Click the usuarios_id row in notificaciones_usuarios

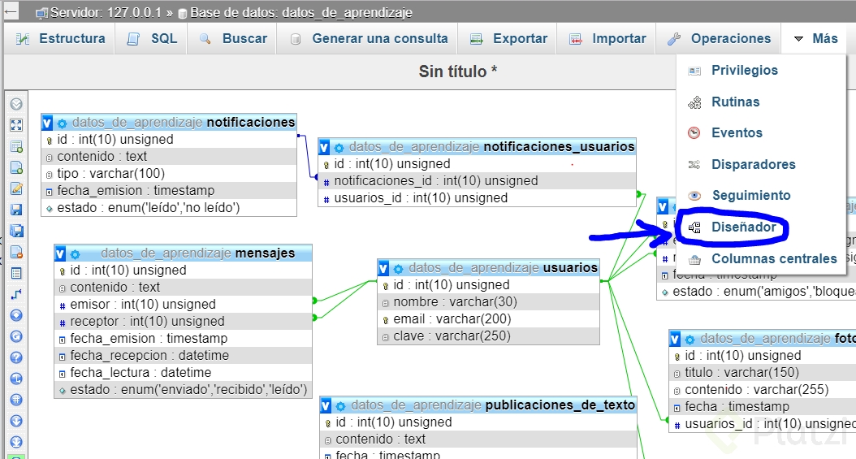point(477,198)
